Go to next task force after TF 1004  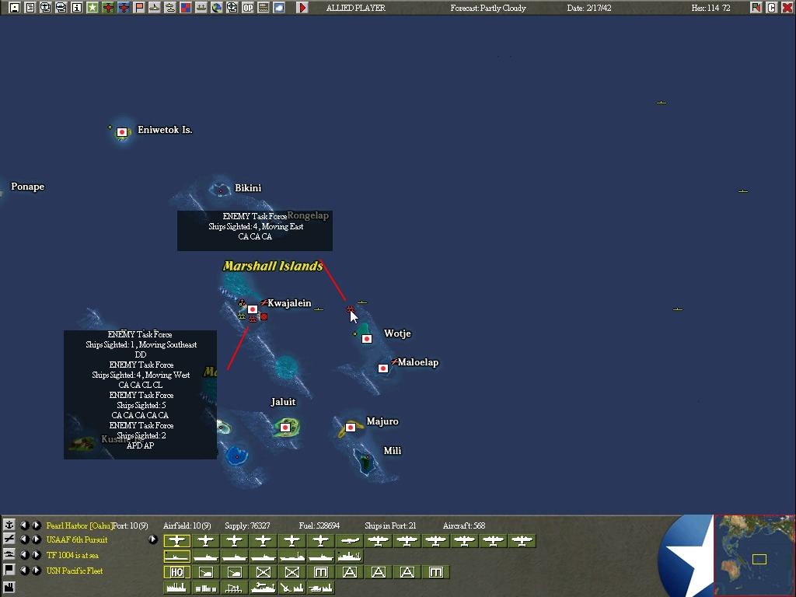[x=36, y=555]
